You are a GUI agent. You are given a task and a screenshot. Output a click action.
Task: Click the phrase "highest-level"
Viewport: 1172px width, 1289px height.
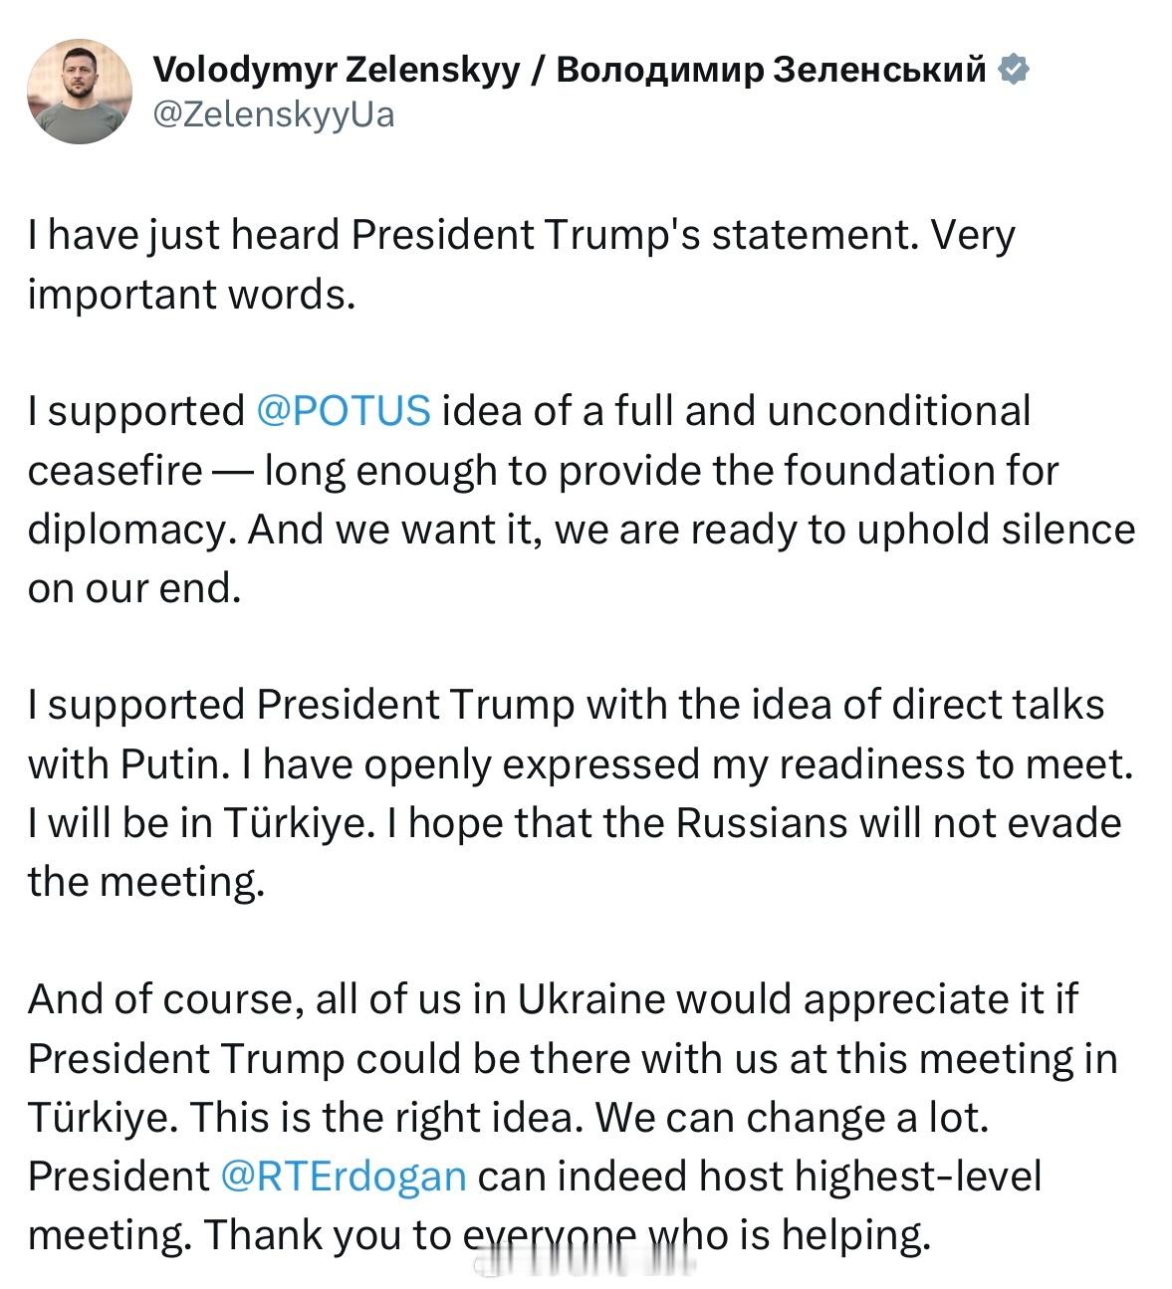918,1176
